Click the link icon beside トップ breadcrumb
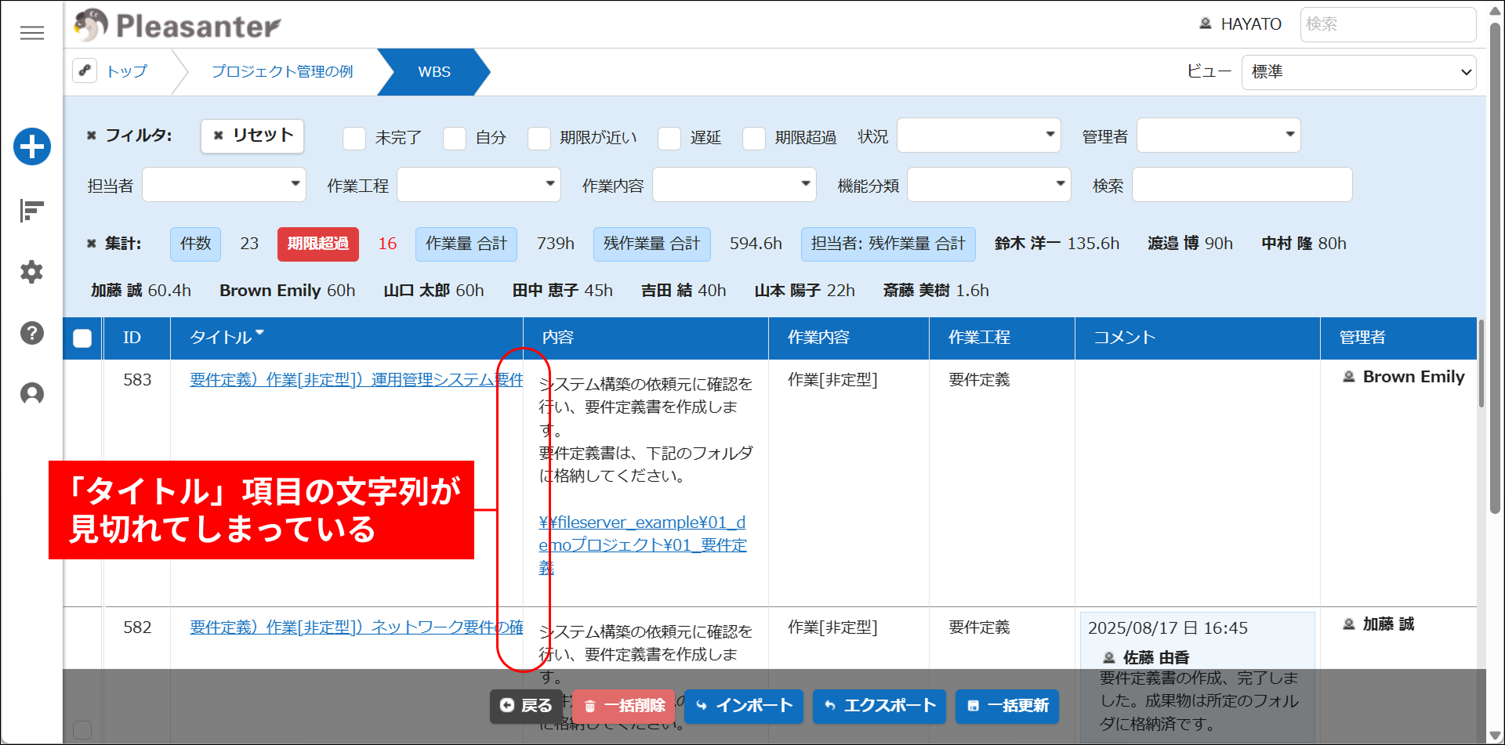The height and width of the screenshot is (745, 1505). pyautogui.click(x=85, y=71)
